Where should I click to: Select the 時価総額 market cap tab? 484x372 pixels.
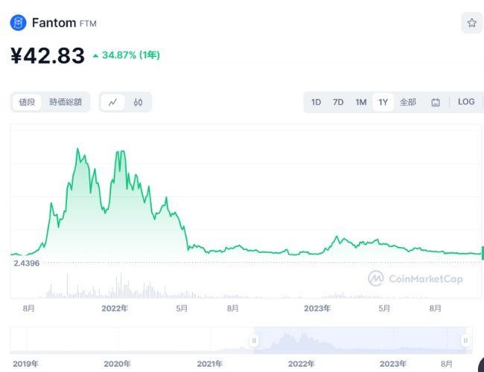tap(66, 102)
